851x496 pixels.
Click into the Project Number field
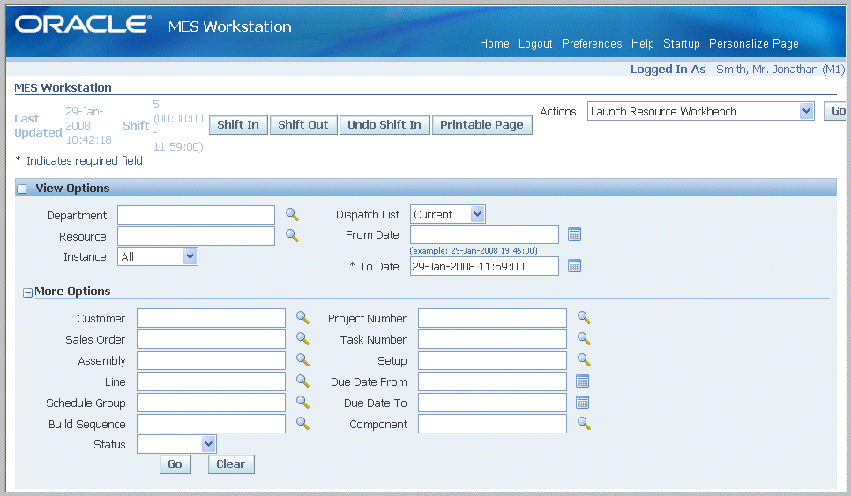pos(492,318)
